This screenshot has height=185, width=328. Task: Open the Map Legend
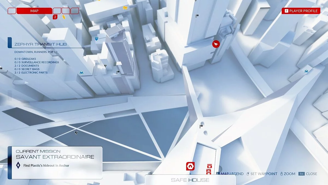(230, 174)
